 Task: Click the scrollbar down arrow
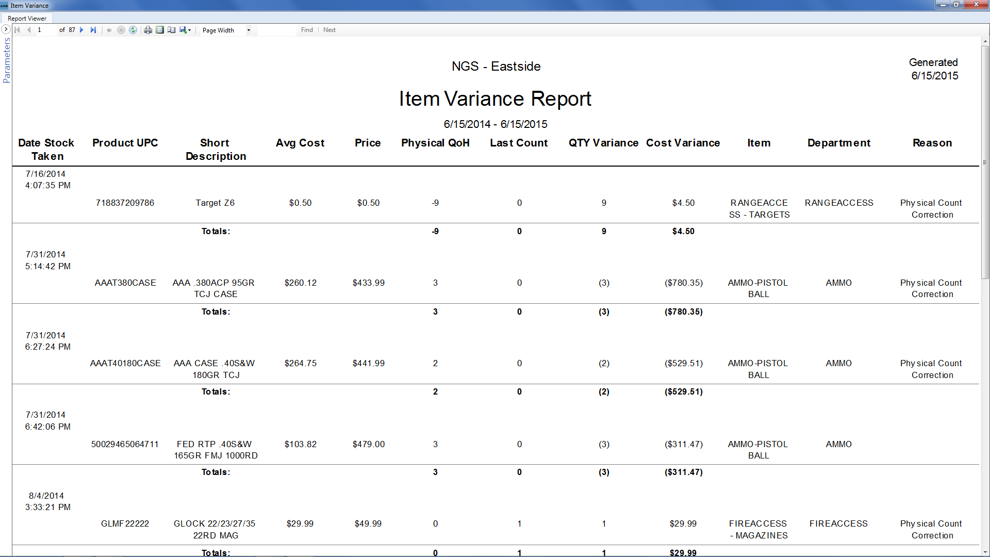pyautogui.click(x=985, y=552)
